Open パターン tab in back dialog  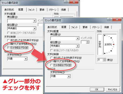click(53, 10)
